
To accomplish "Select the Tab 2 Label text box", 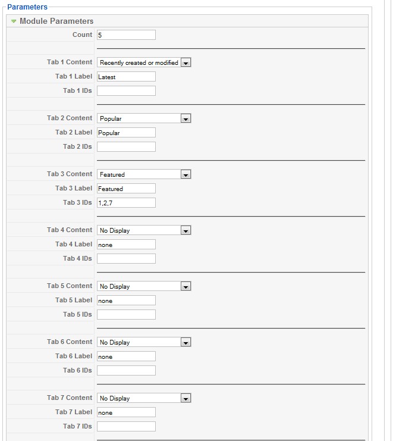I will click(126, 133).
